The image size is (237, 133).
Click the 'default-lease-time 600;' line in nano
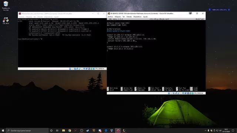(118, 23)
